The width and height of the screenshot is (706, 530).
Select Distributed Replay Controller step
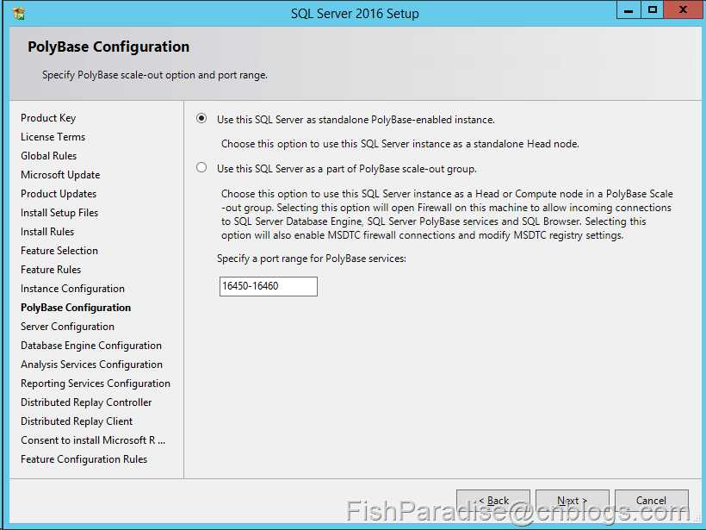coord(86,402)
